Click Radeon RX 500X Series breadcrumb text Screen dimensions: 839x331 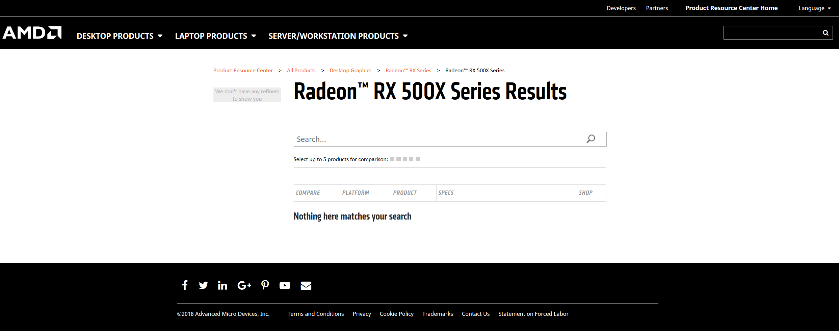click(x=475, y=70)
